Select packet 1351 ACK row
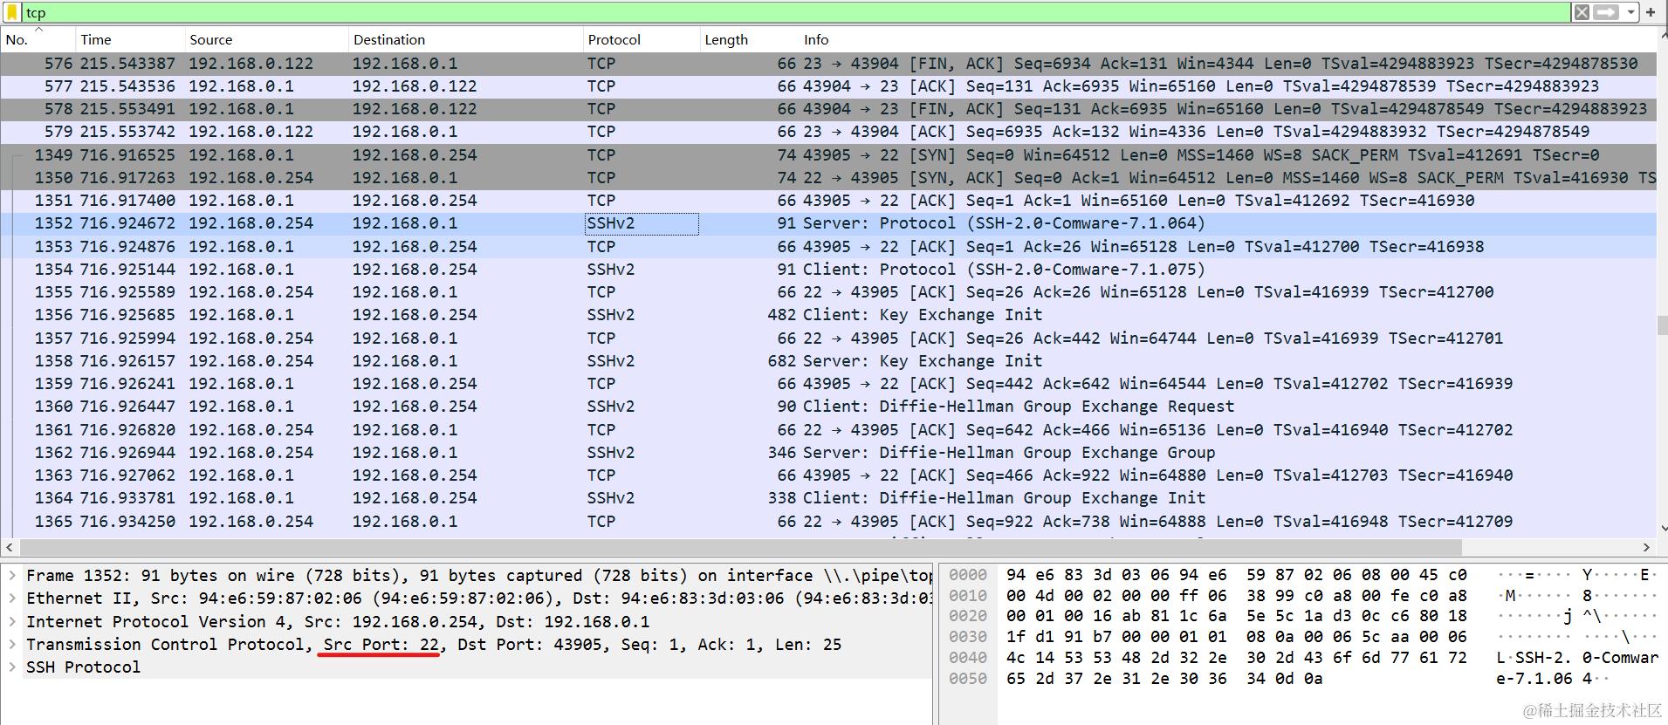1668x725 pixels. (828, 201)
